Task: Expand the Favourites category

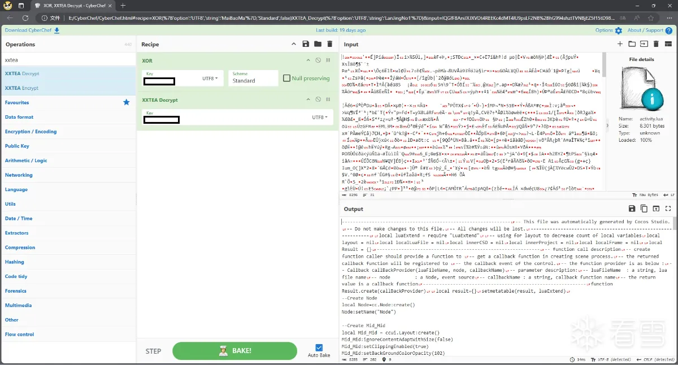Action: click(x=68, y=102)
